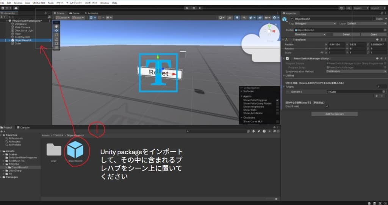Open the Center pivot dropdown
388x205 pixels.
coord(63,17)
